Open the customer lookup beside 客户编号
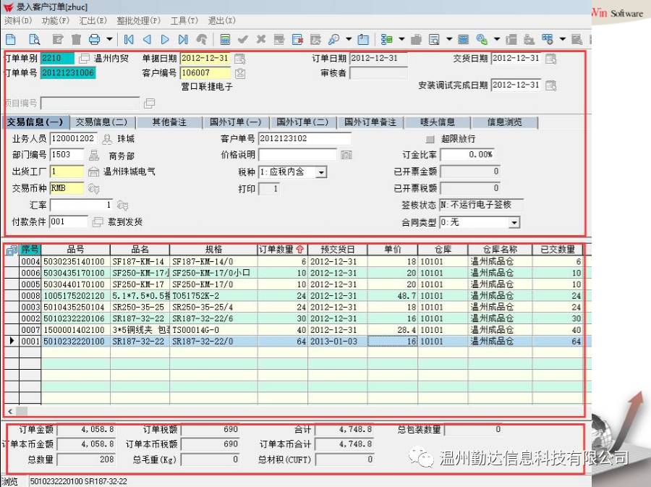The width and height of the screenshot is (651, 487). pyautogui.click(x=239, y=73)
